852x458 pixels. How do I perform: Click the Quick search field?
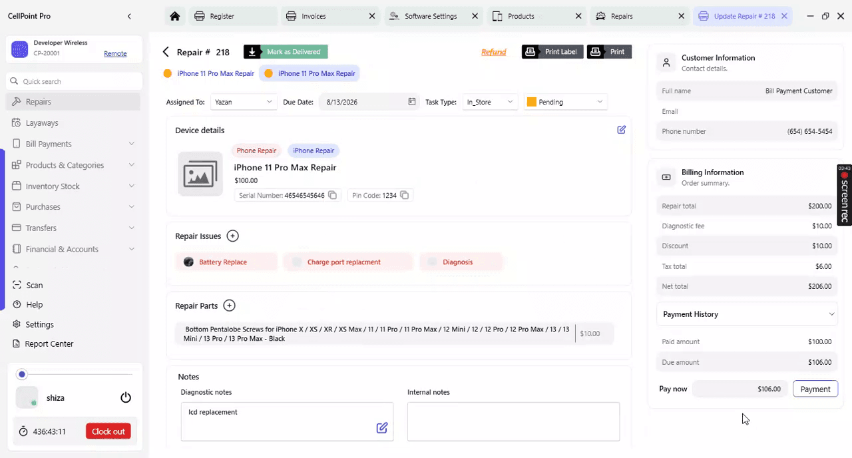[75, 81]
